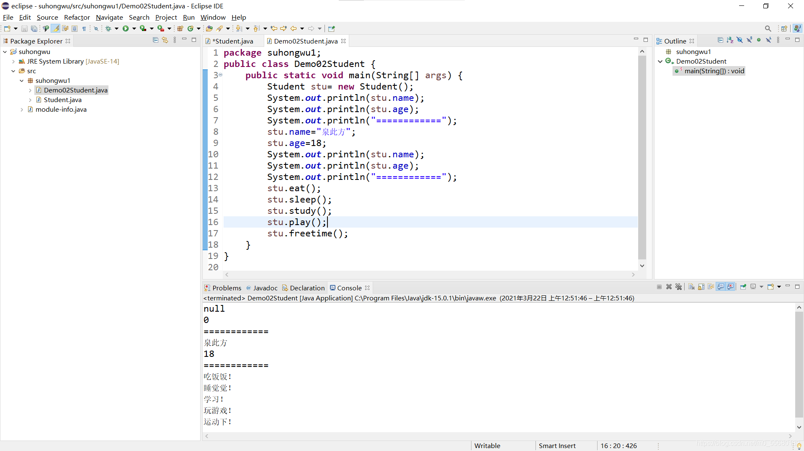804x451 pixels.
Task: Open the File menu
Action: point(8,17)
